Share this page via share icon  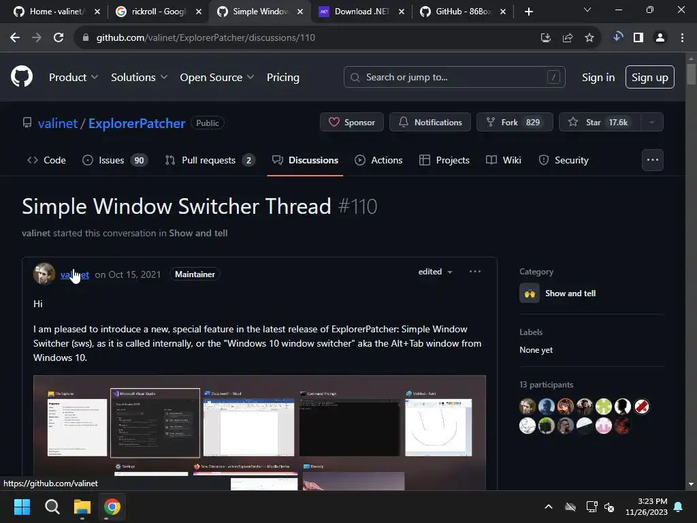tap(568, 38)
